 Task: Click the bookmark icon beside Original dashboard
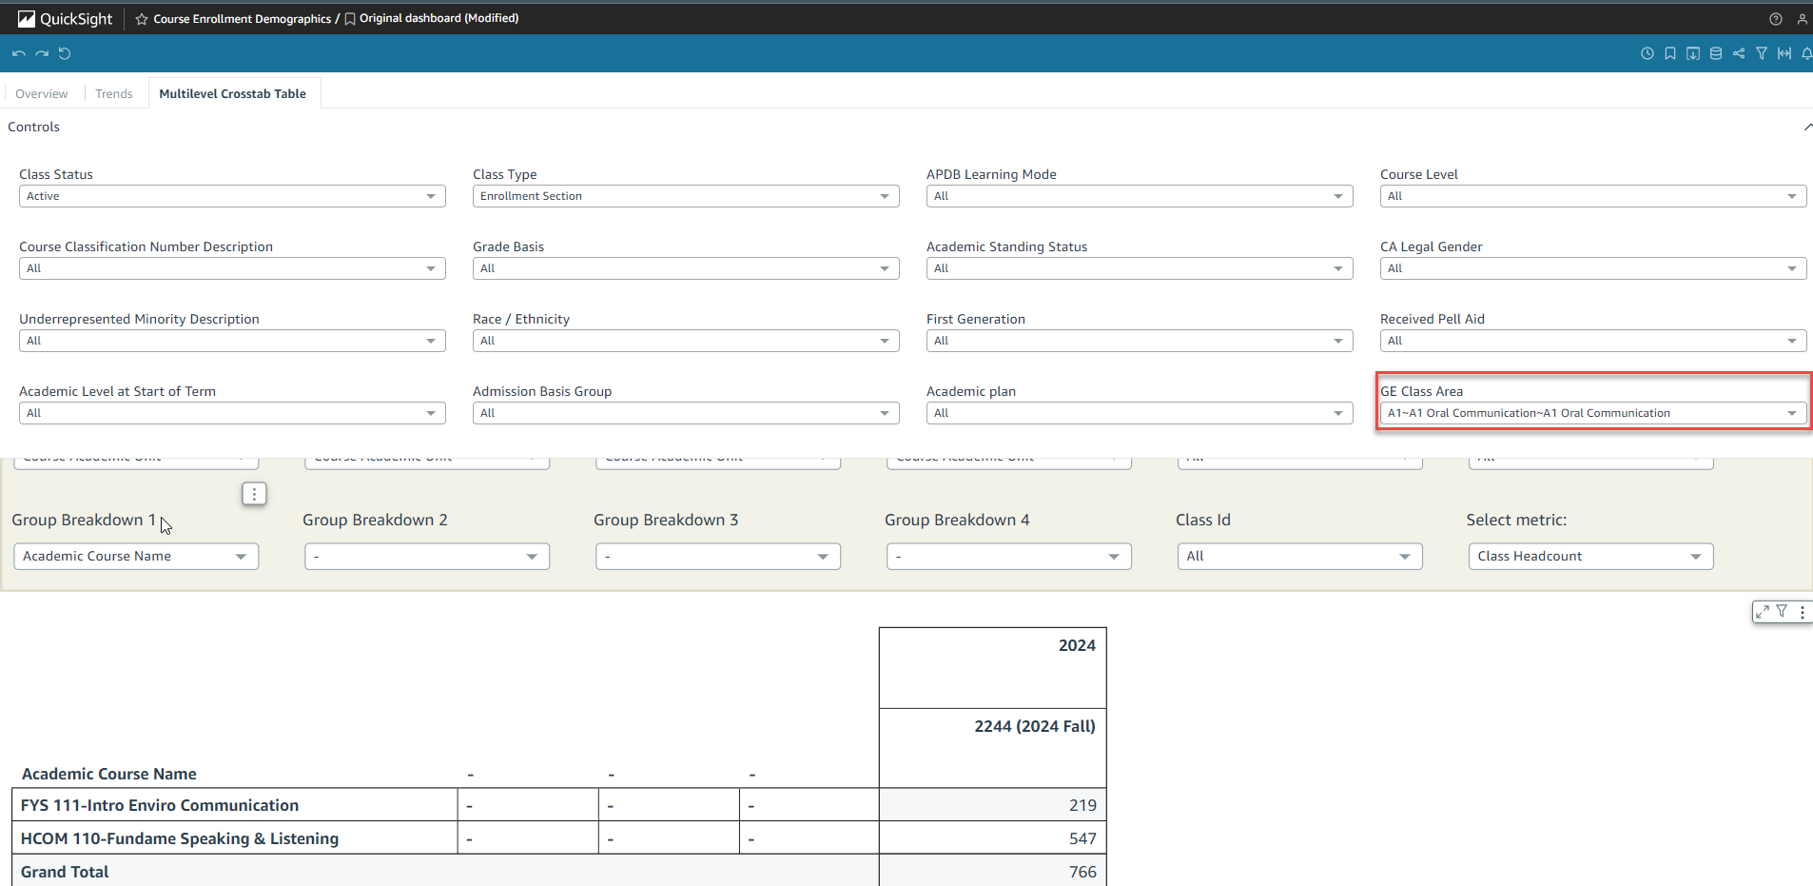[350, 19]
